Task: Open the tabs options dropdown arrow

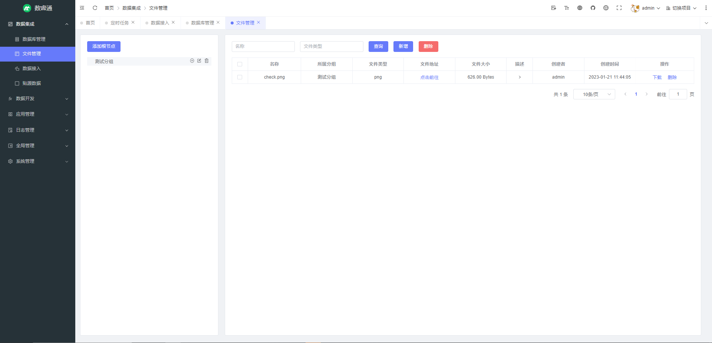Action: (x=706, y=23)
